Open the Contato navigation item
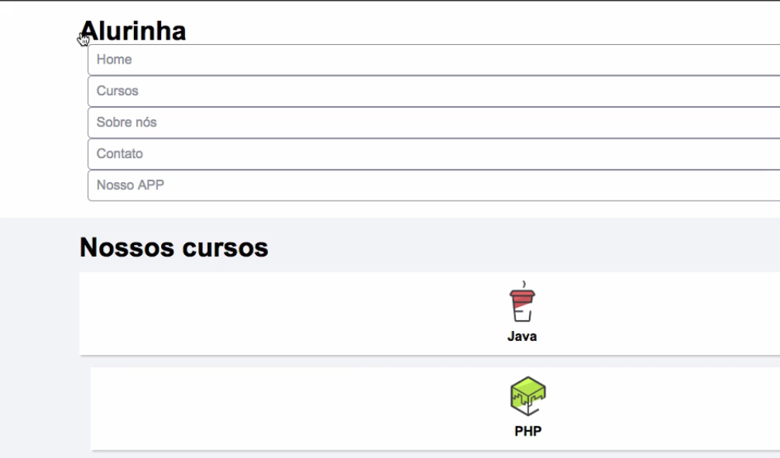 119,153
